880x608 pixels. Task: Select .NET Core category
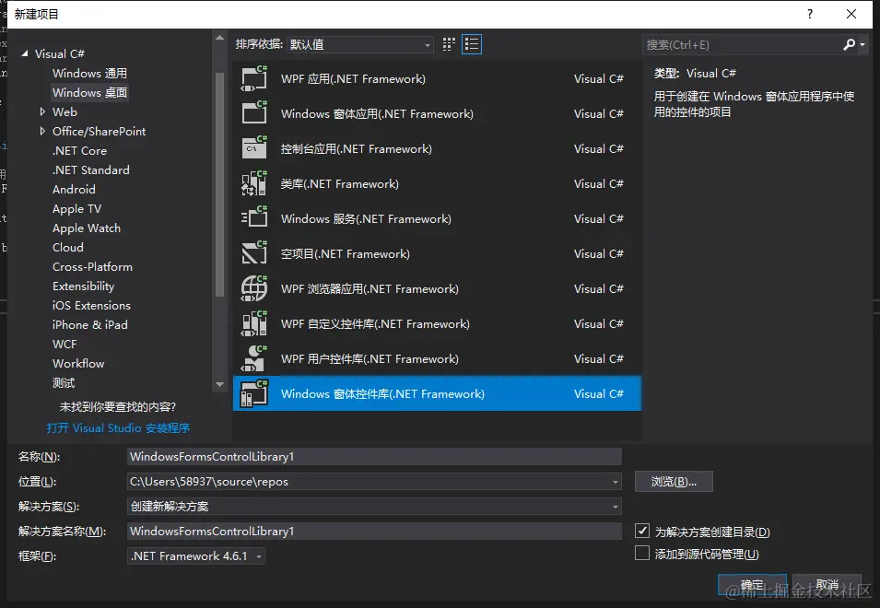[79, 150]
